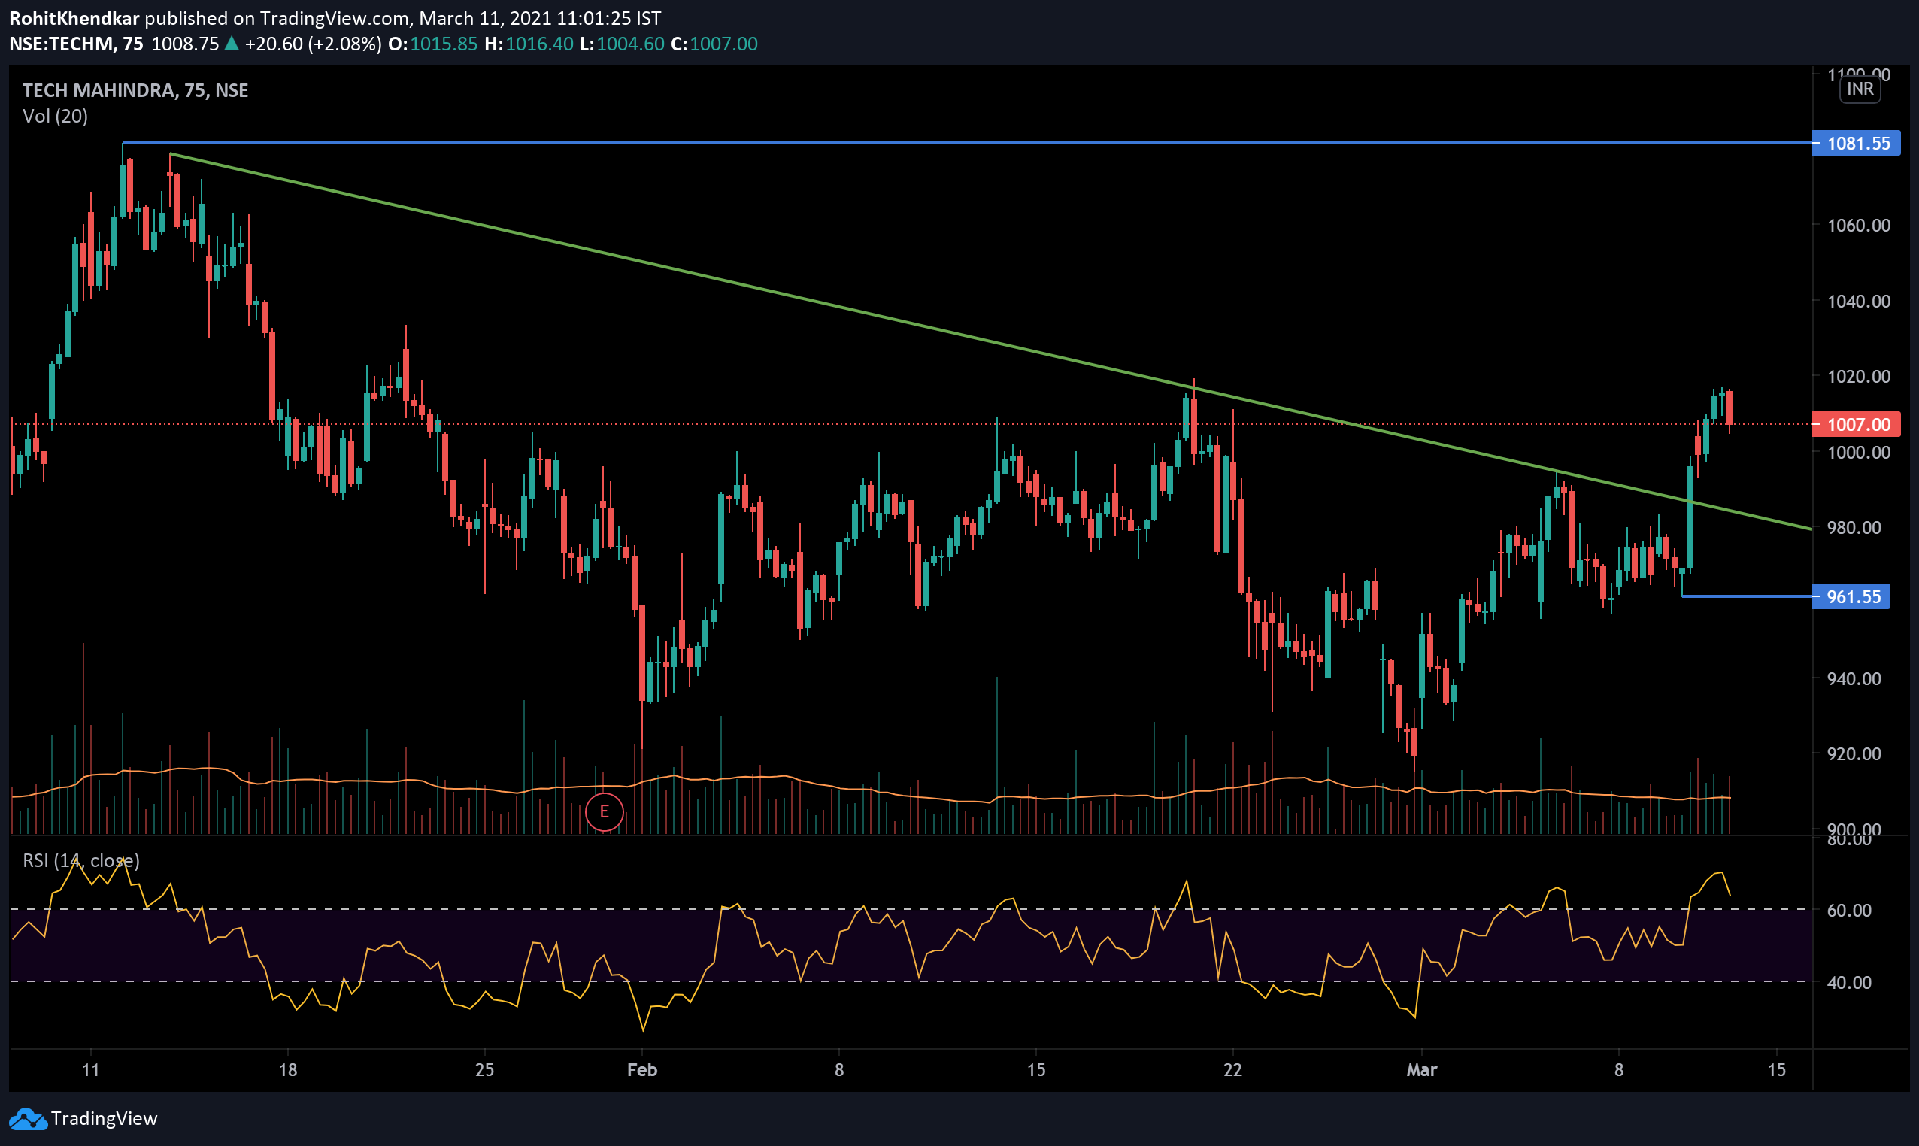
Task: Click the '1020.00' price axis label
Action: point(1859,377)
